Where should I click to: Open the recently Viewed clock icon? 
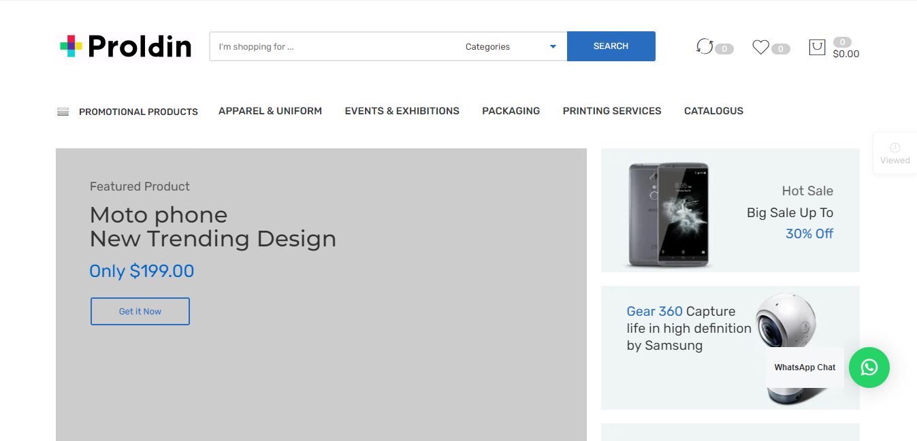pyautogui.click(x=895, y=148)
